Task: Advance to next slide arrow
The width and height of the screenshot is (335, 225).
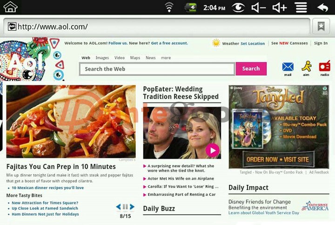Action: [132, 207]
